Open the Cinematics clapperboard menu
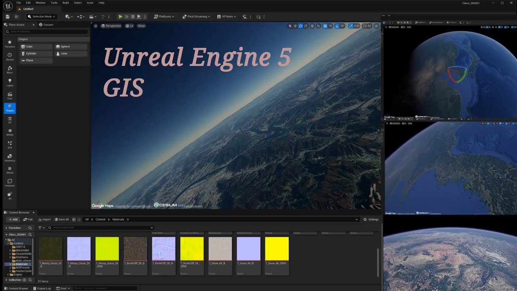 (93, 17)
